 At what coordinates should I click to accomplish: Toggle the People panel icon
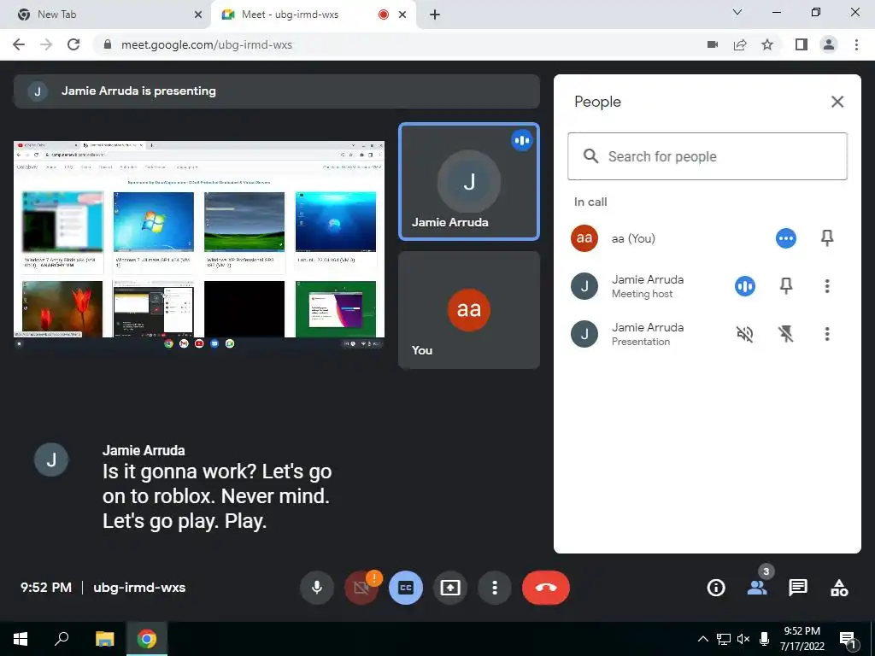tap(757, 588)
